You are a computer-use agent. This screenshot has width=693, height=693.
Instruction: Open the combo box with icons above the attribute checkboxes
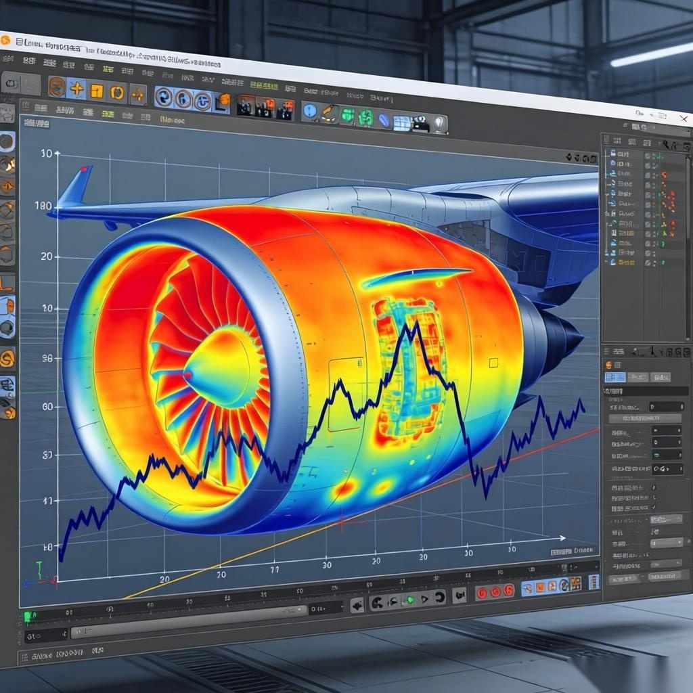667,468
